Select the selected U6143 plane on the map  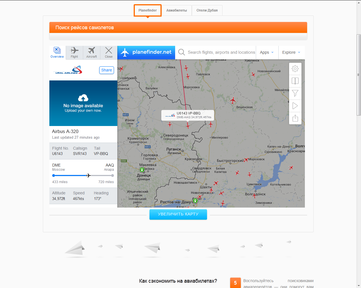[x=188, y=125]
